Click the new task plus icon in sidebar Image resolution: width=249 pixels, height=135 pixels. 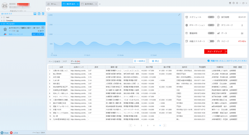39,14
